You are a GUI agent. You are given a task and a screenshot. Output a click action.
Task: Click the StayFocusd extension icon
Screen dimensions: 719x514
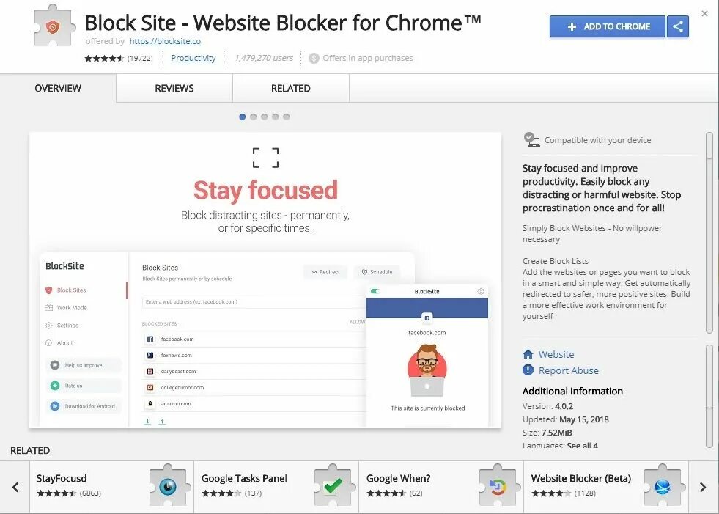[169, 485]
